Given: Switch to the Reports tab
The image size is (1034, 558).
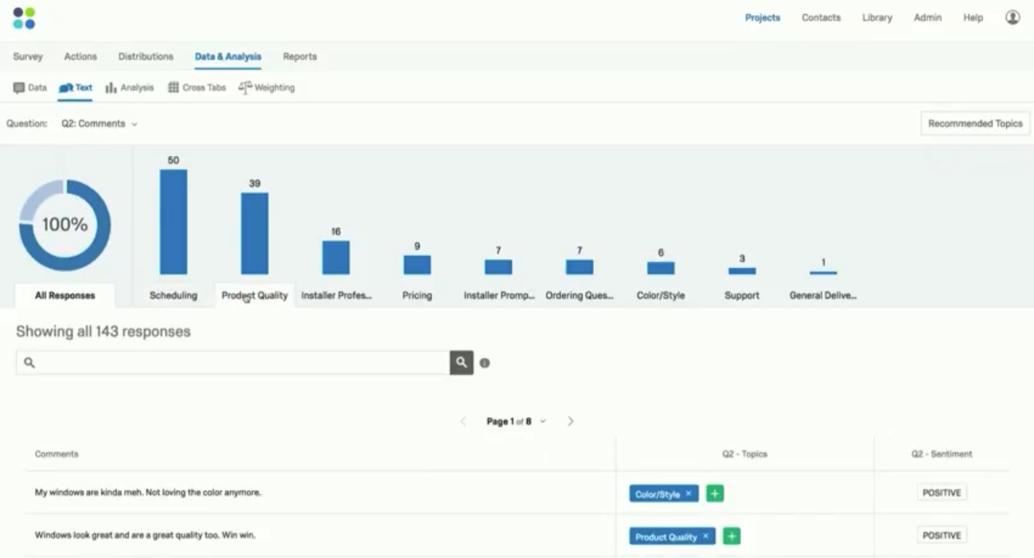Looking at the screenshot, I should coord(300,56).
